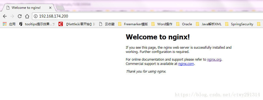The width and height of the screenshot is (263, 100).
Task: Click the address bar showing 192.168.174.200
Action: 147,16
